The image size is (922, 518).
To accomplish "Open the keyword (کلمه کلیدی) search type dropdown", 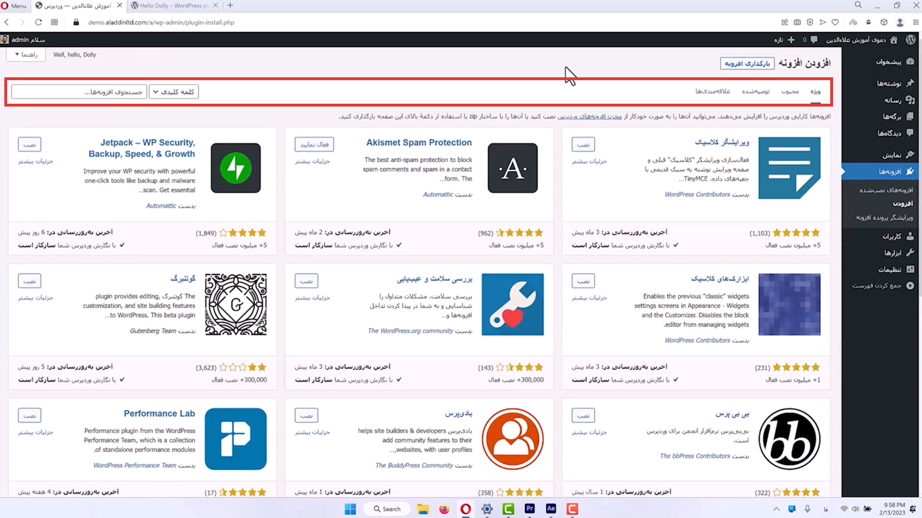I will tap(173, 92).
